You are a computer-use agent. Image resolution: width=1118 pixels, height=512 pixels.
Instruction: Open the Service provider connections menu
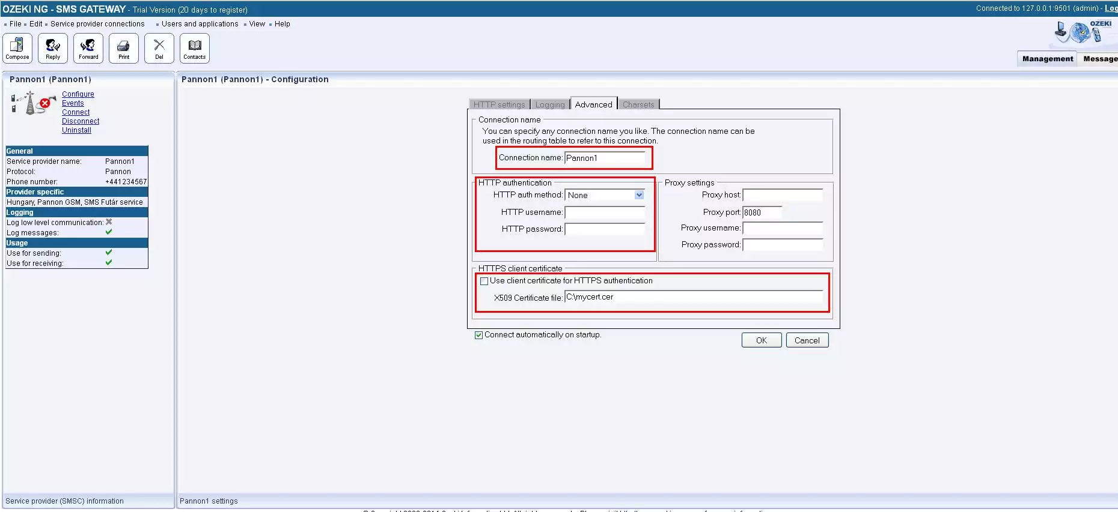click(x=97, y=24)
